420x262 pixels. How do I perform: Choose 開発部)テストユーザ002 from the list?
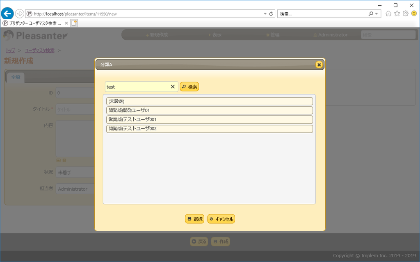coord(210,129)
